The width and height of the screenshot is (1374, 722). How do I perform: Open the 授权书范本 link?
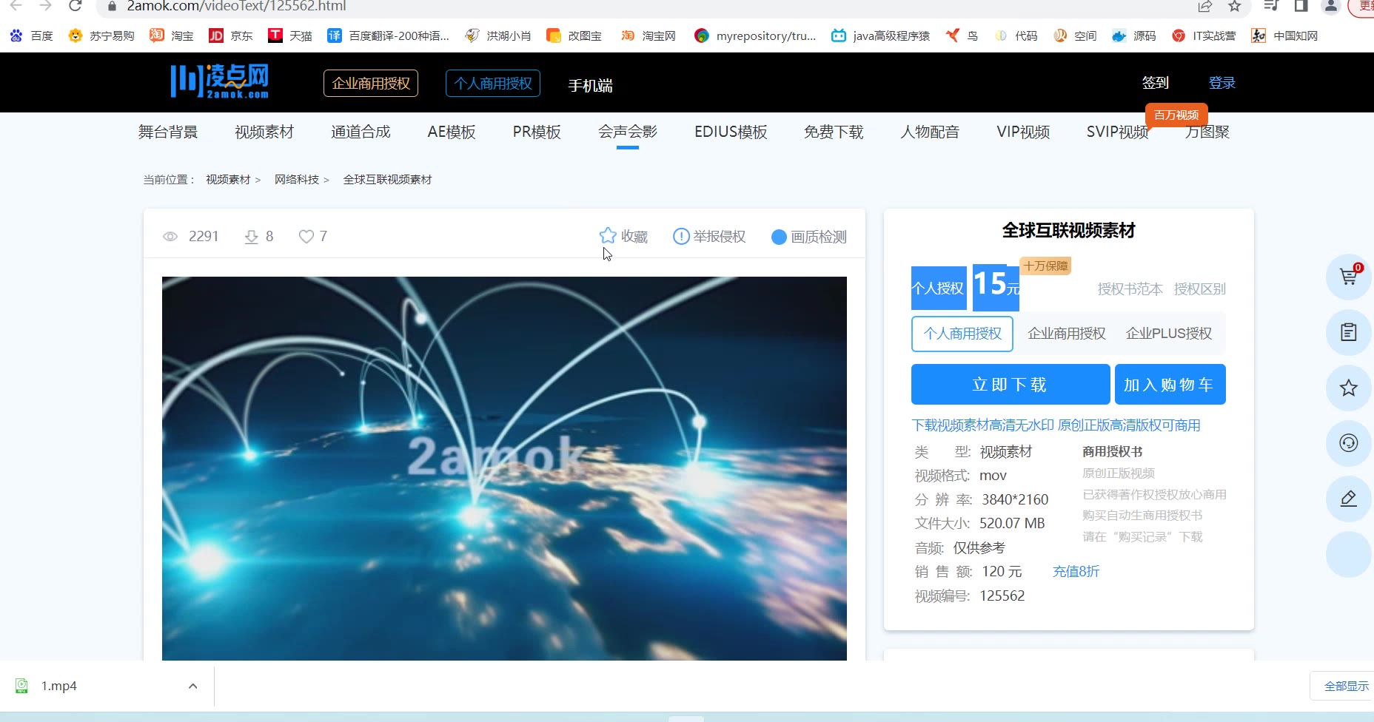(x=1130, y=289)
